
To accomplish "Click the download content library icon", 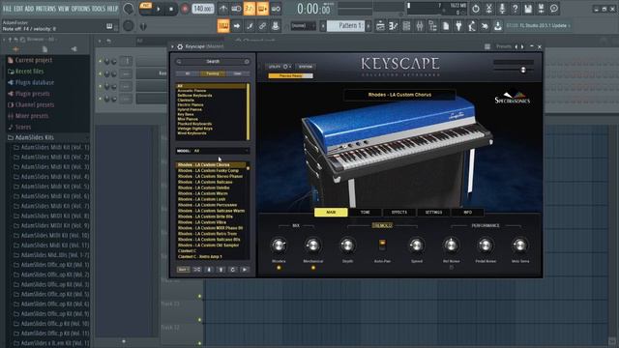I will tap(498, 26).
